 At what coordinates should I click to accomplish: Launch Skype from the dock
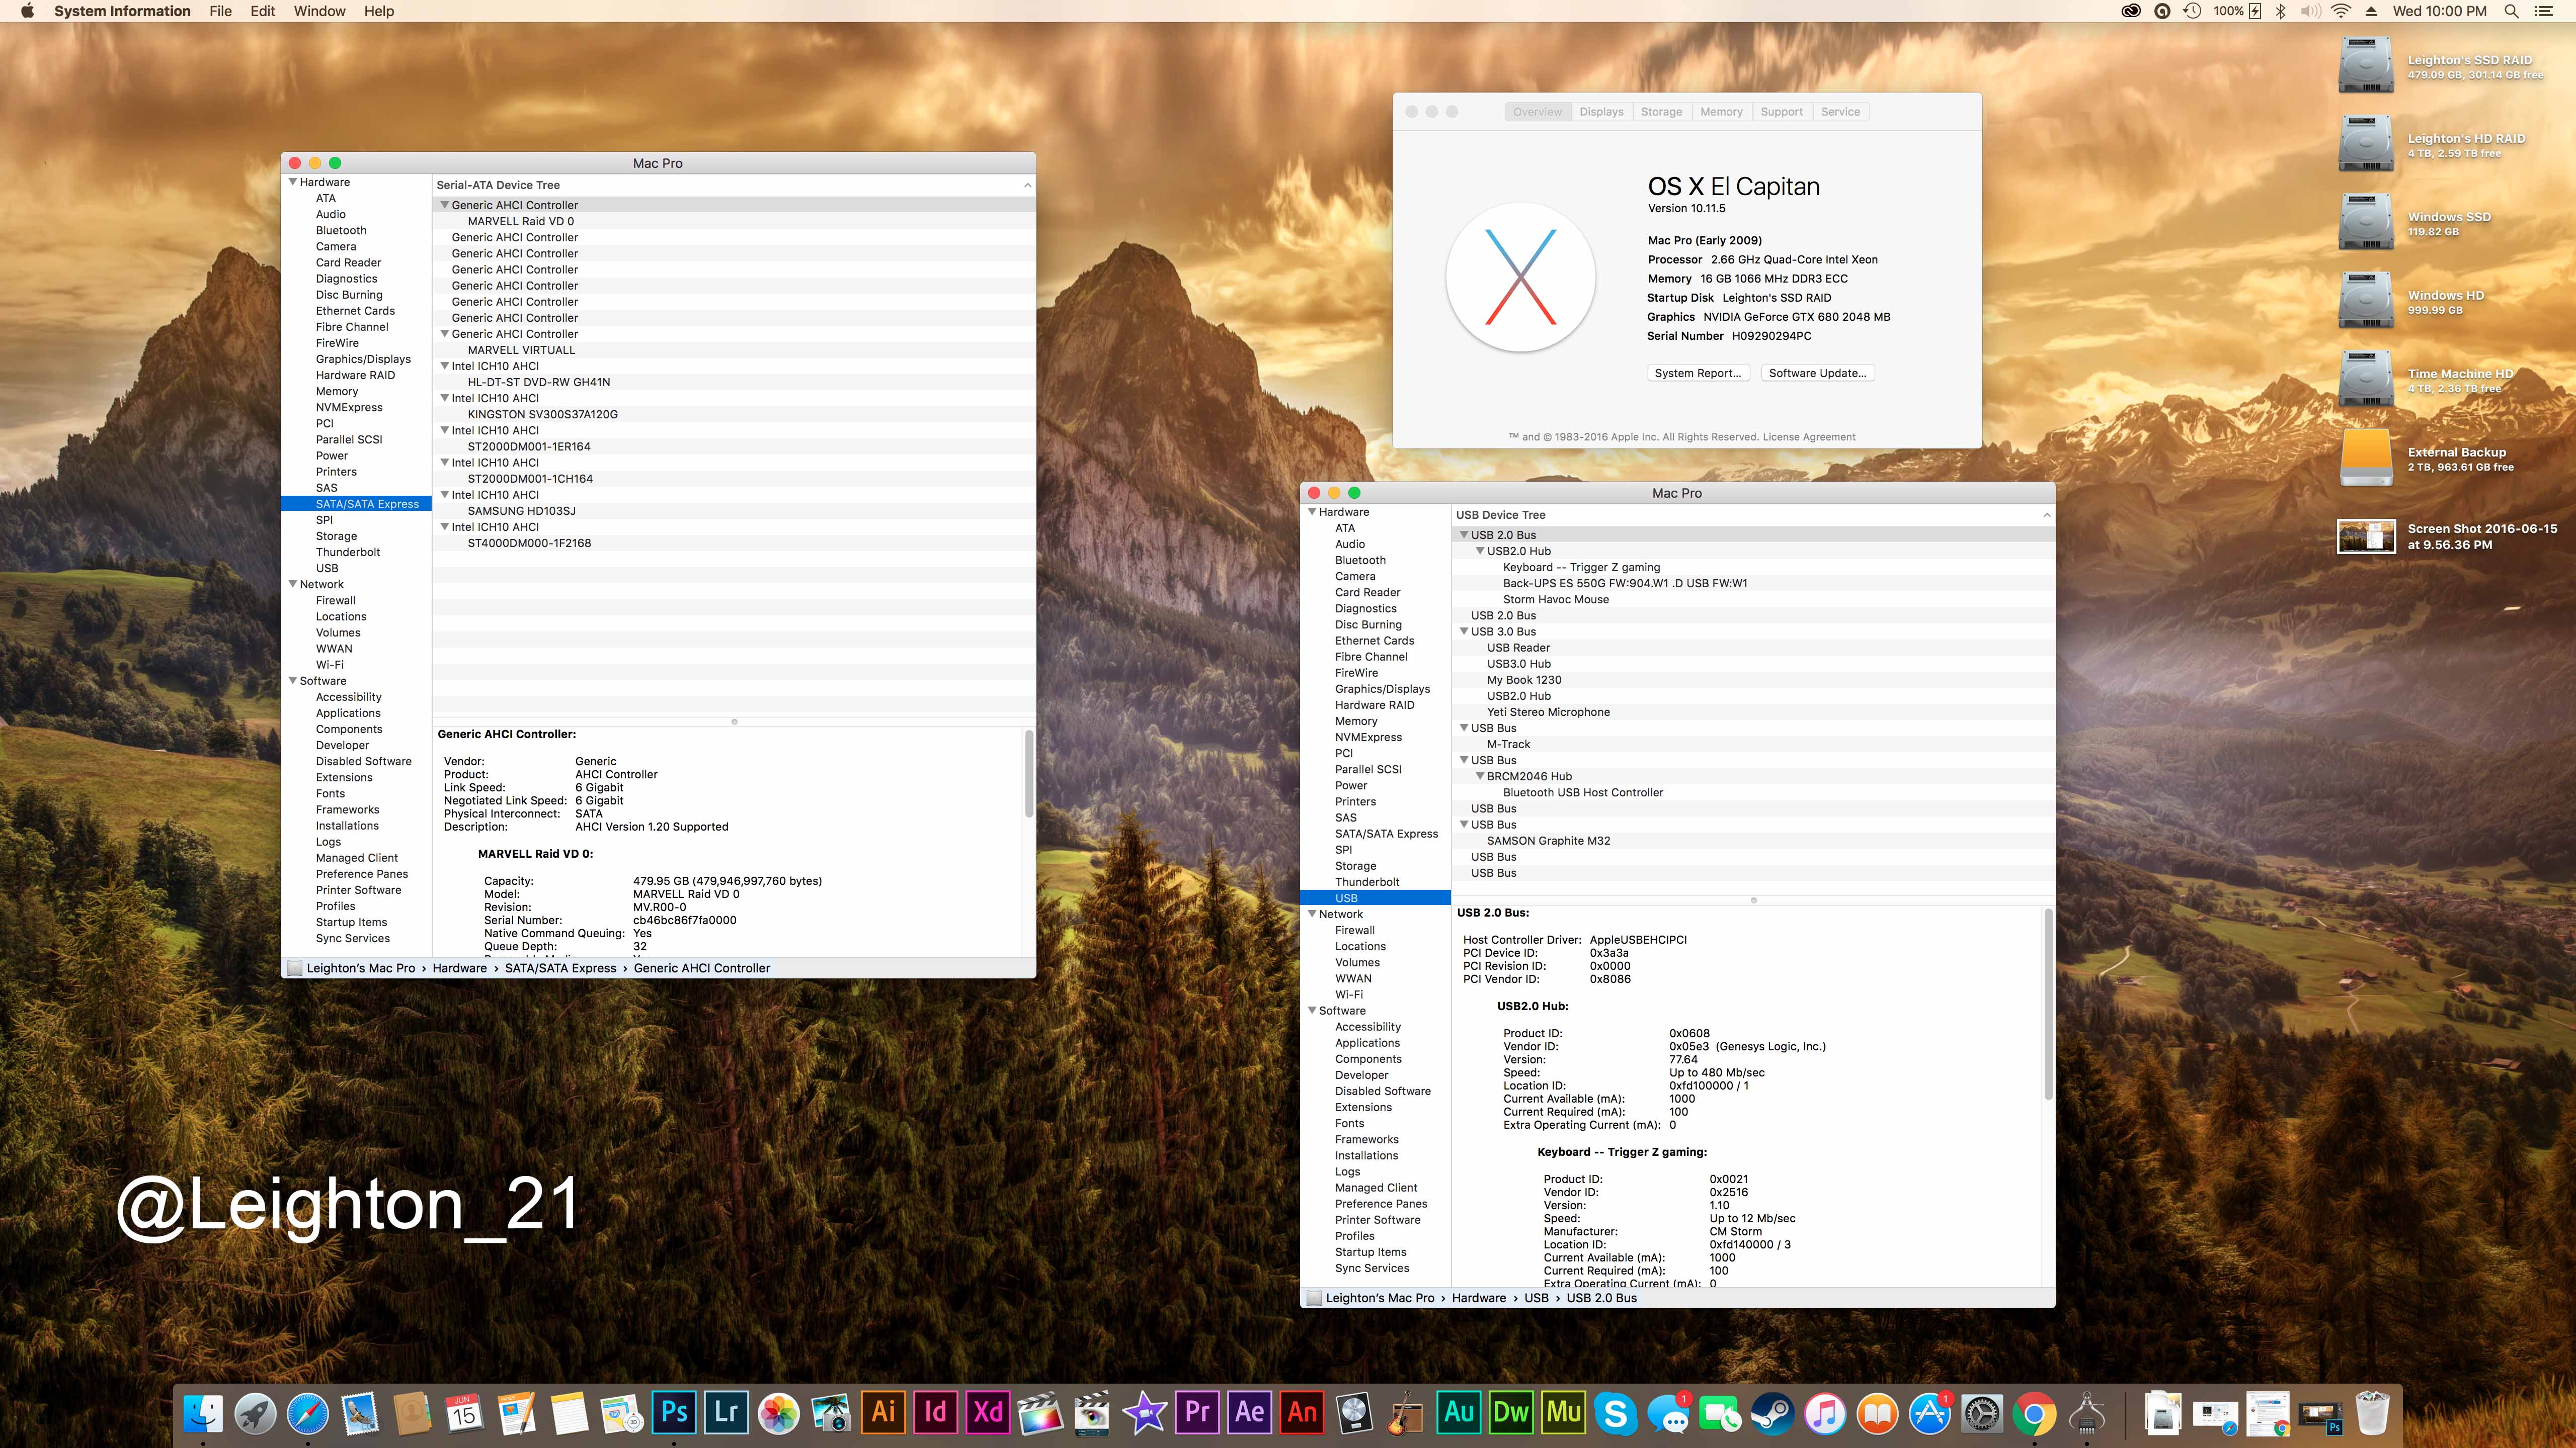[1615, 1413]
